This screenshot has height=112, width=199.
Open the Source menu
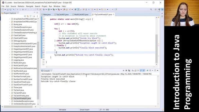tap(13, 6)
